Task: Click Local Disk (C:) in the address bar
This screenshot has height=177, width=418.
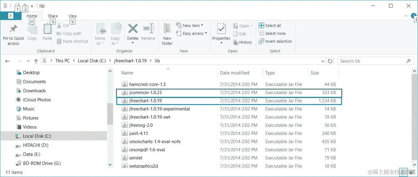Action: pos(92,61)
